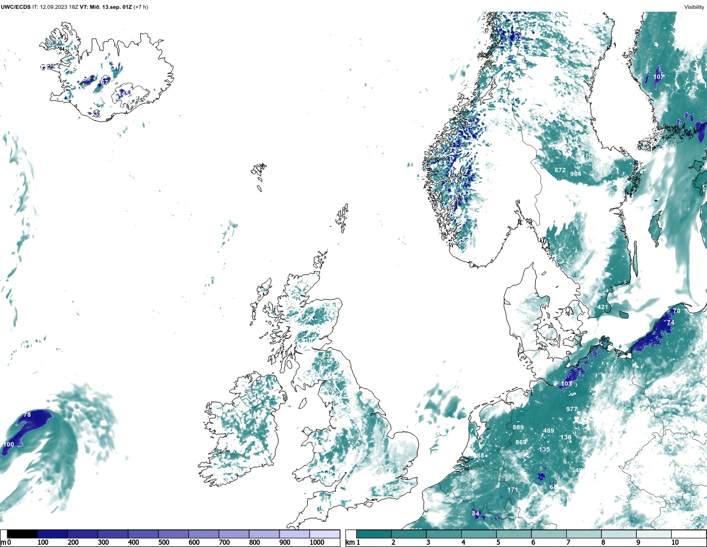Click the '1000' tick label in meter legend
This screenshot has height=547, width=707.
pyautogui.click(x=316, y=543)
